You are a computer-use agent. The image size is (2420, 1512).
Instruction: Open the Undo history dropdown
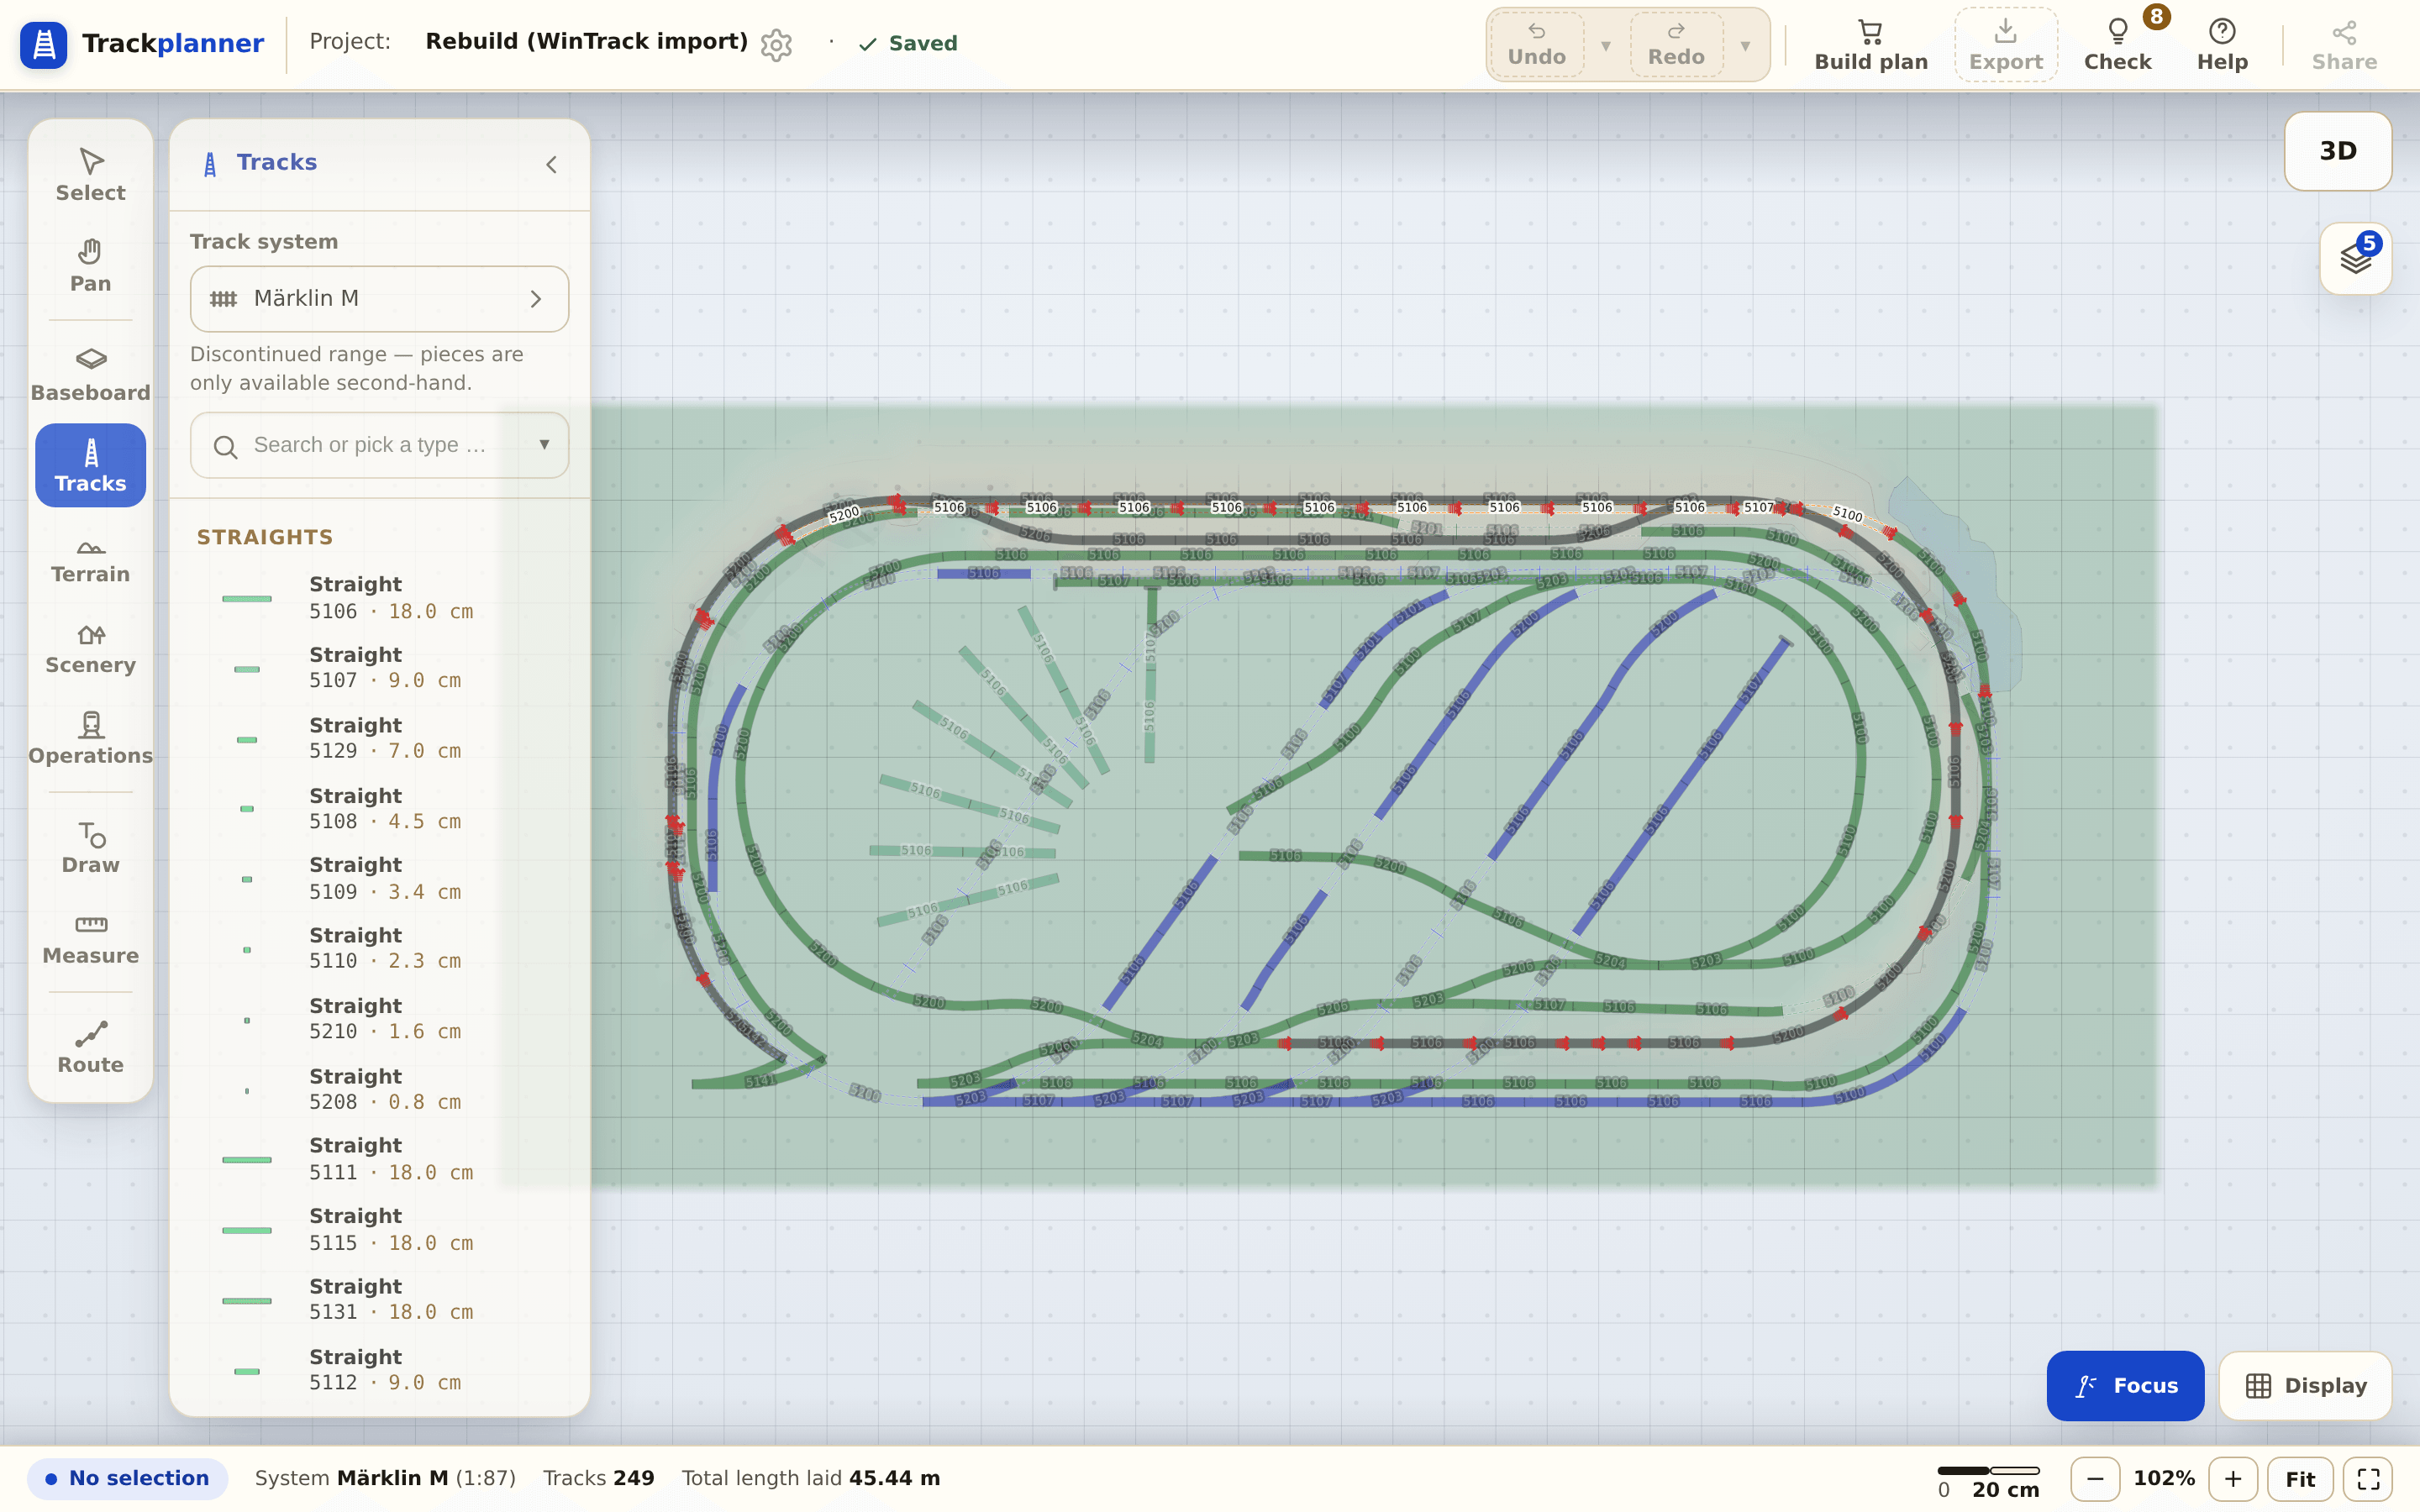click(1605, 45)
